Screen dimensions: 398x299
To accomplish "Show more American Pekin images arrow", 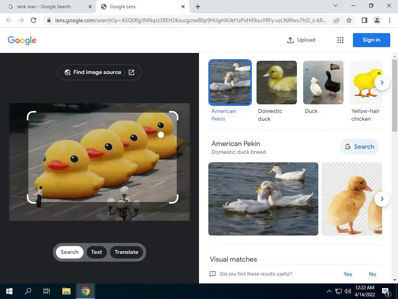I will [382, 199].
